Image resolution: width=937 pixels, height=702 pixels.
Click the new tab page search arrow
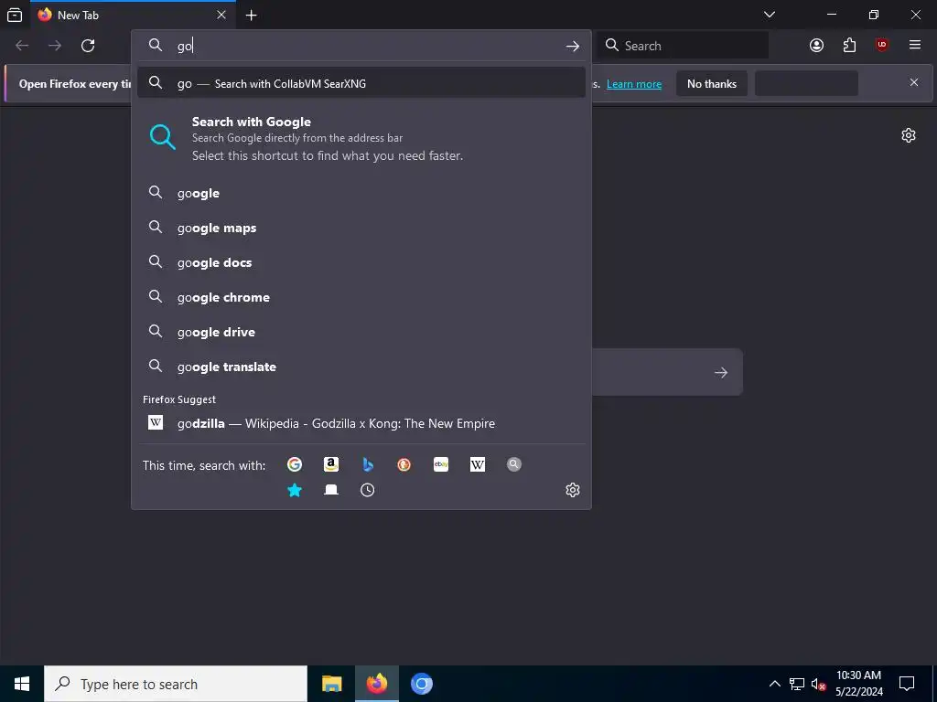(x=721, y=372)
